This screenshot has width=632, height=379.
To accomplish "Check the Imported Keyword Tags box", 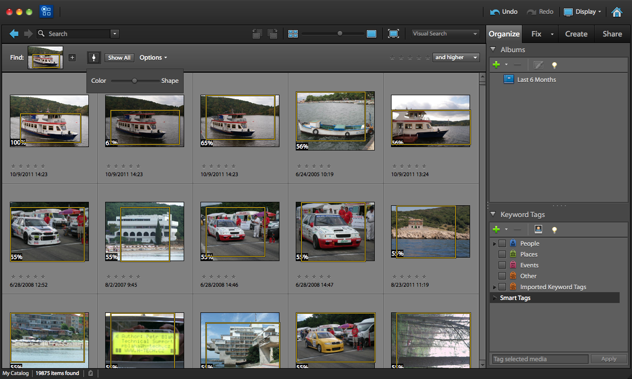I will point(502,287).
